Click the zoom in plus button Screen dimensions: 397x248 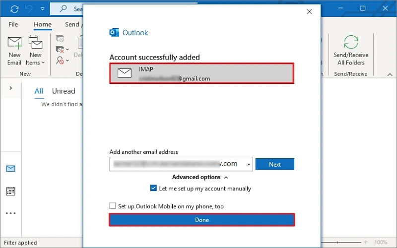366,242
